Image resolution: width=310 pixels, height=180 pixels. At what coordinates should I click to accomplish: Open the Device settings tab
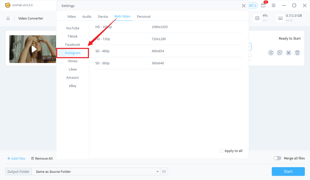tap(103, 16)
